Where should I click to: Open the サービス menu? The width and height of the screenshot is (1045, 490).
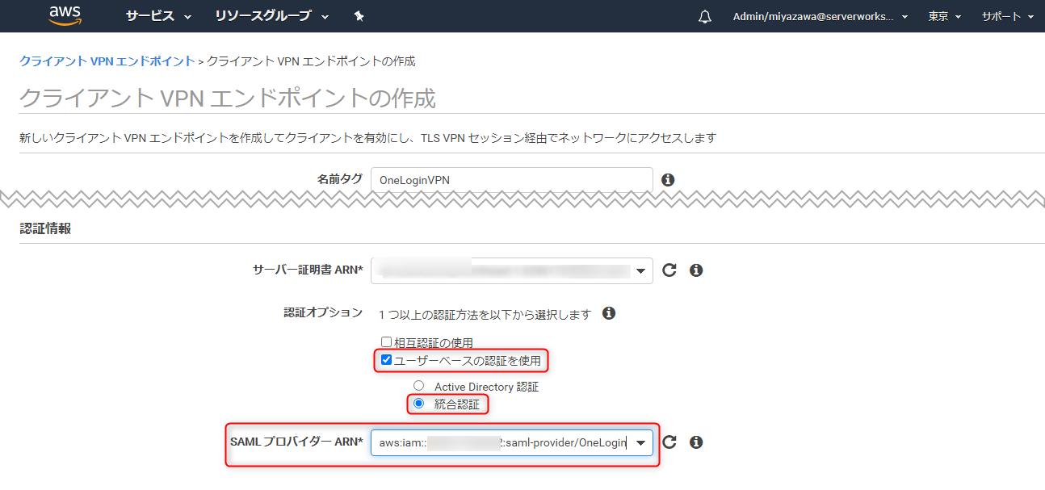click(x=159, y=16)
